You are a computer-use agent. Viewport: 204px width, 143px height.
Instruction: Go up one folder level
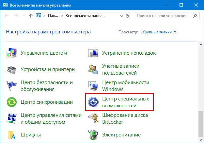31,16
